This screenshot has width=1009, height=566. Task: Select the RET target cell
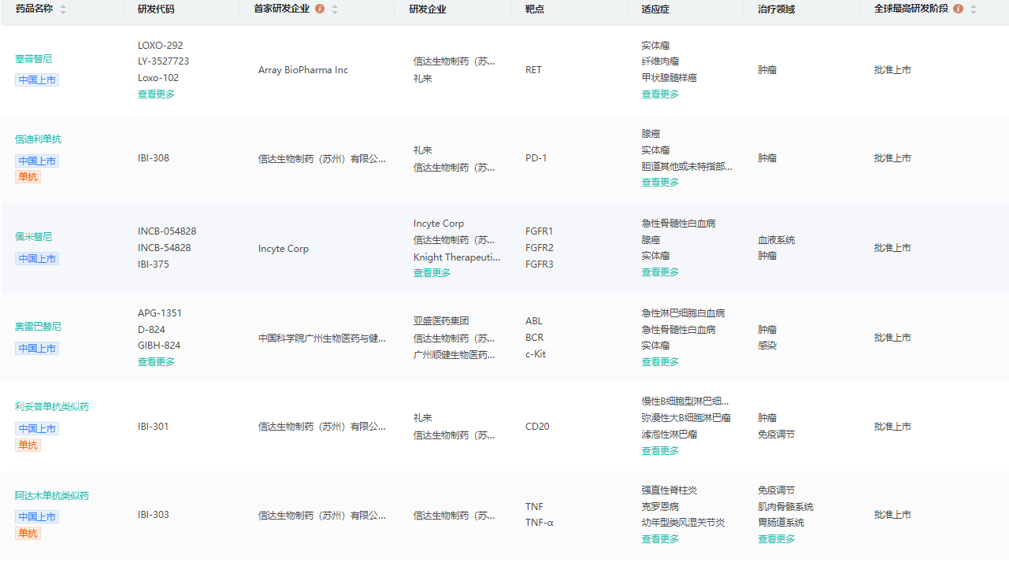(534, 70)
